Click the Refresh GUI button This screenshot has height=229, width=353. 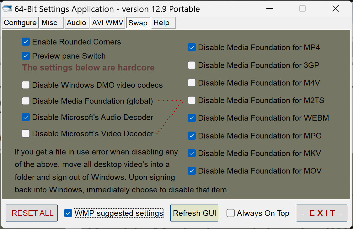click(195, 213)
